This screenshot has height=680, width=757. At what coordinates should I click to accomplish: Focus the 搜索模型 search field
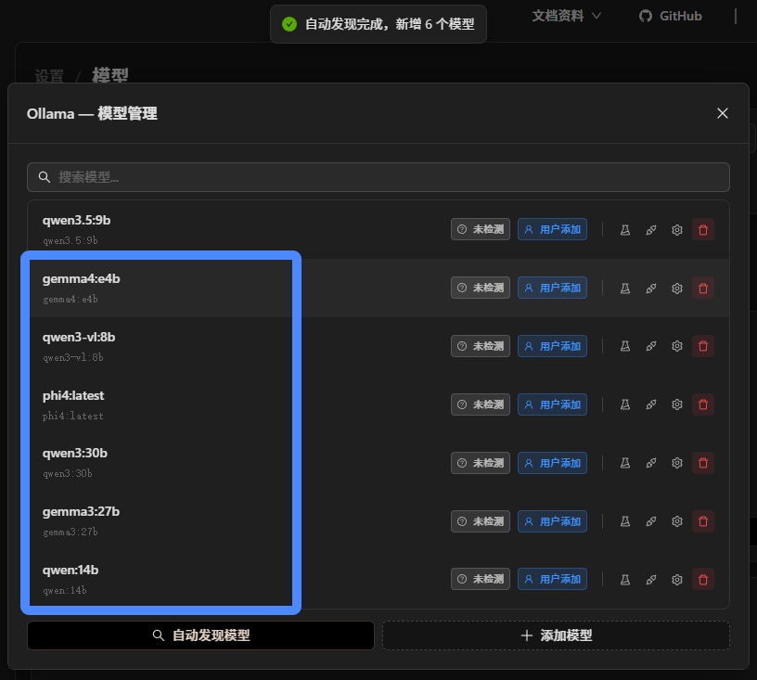pos(378,177)
